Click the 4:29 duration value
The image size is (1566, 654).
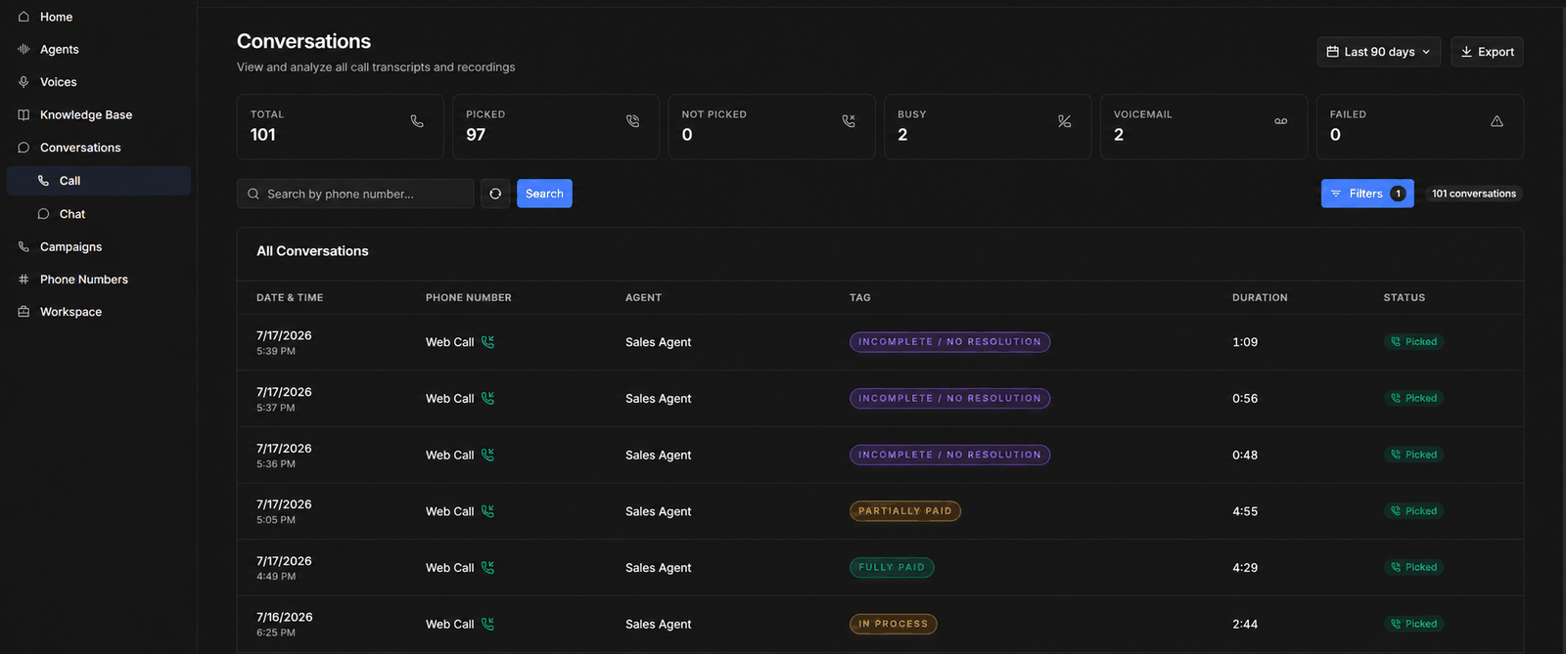pyautogui.click(x=1245, y=568)
